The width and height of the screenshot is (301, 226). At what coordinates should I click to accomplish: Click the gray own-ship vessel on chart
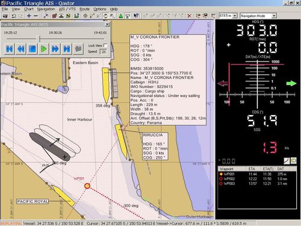(x=50, y=146)
